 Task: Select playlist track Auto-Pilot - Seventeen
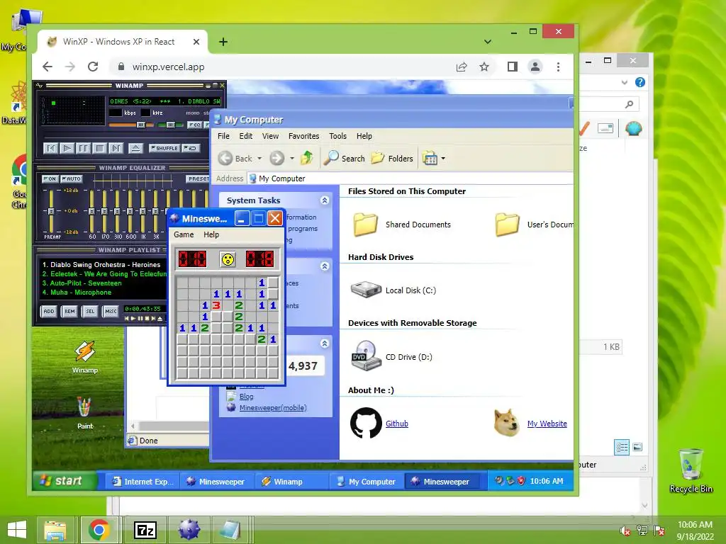click(82, 283)
